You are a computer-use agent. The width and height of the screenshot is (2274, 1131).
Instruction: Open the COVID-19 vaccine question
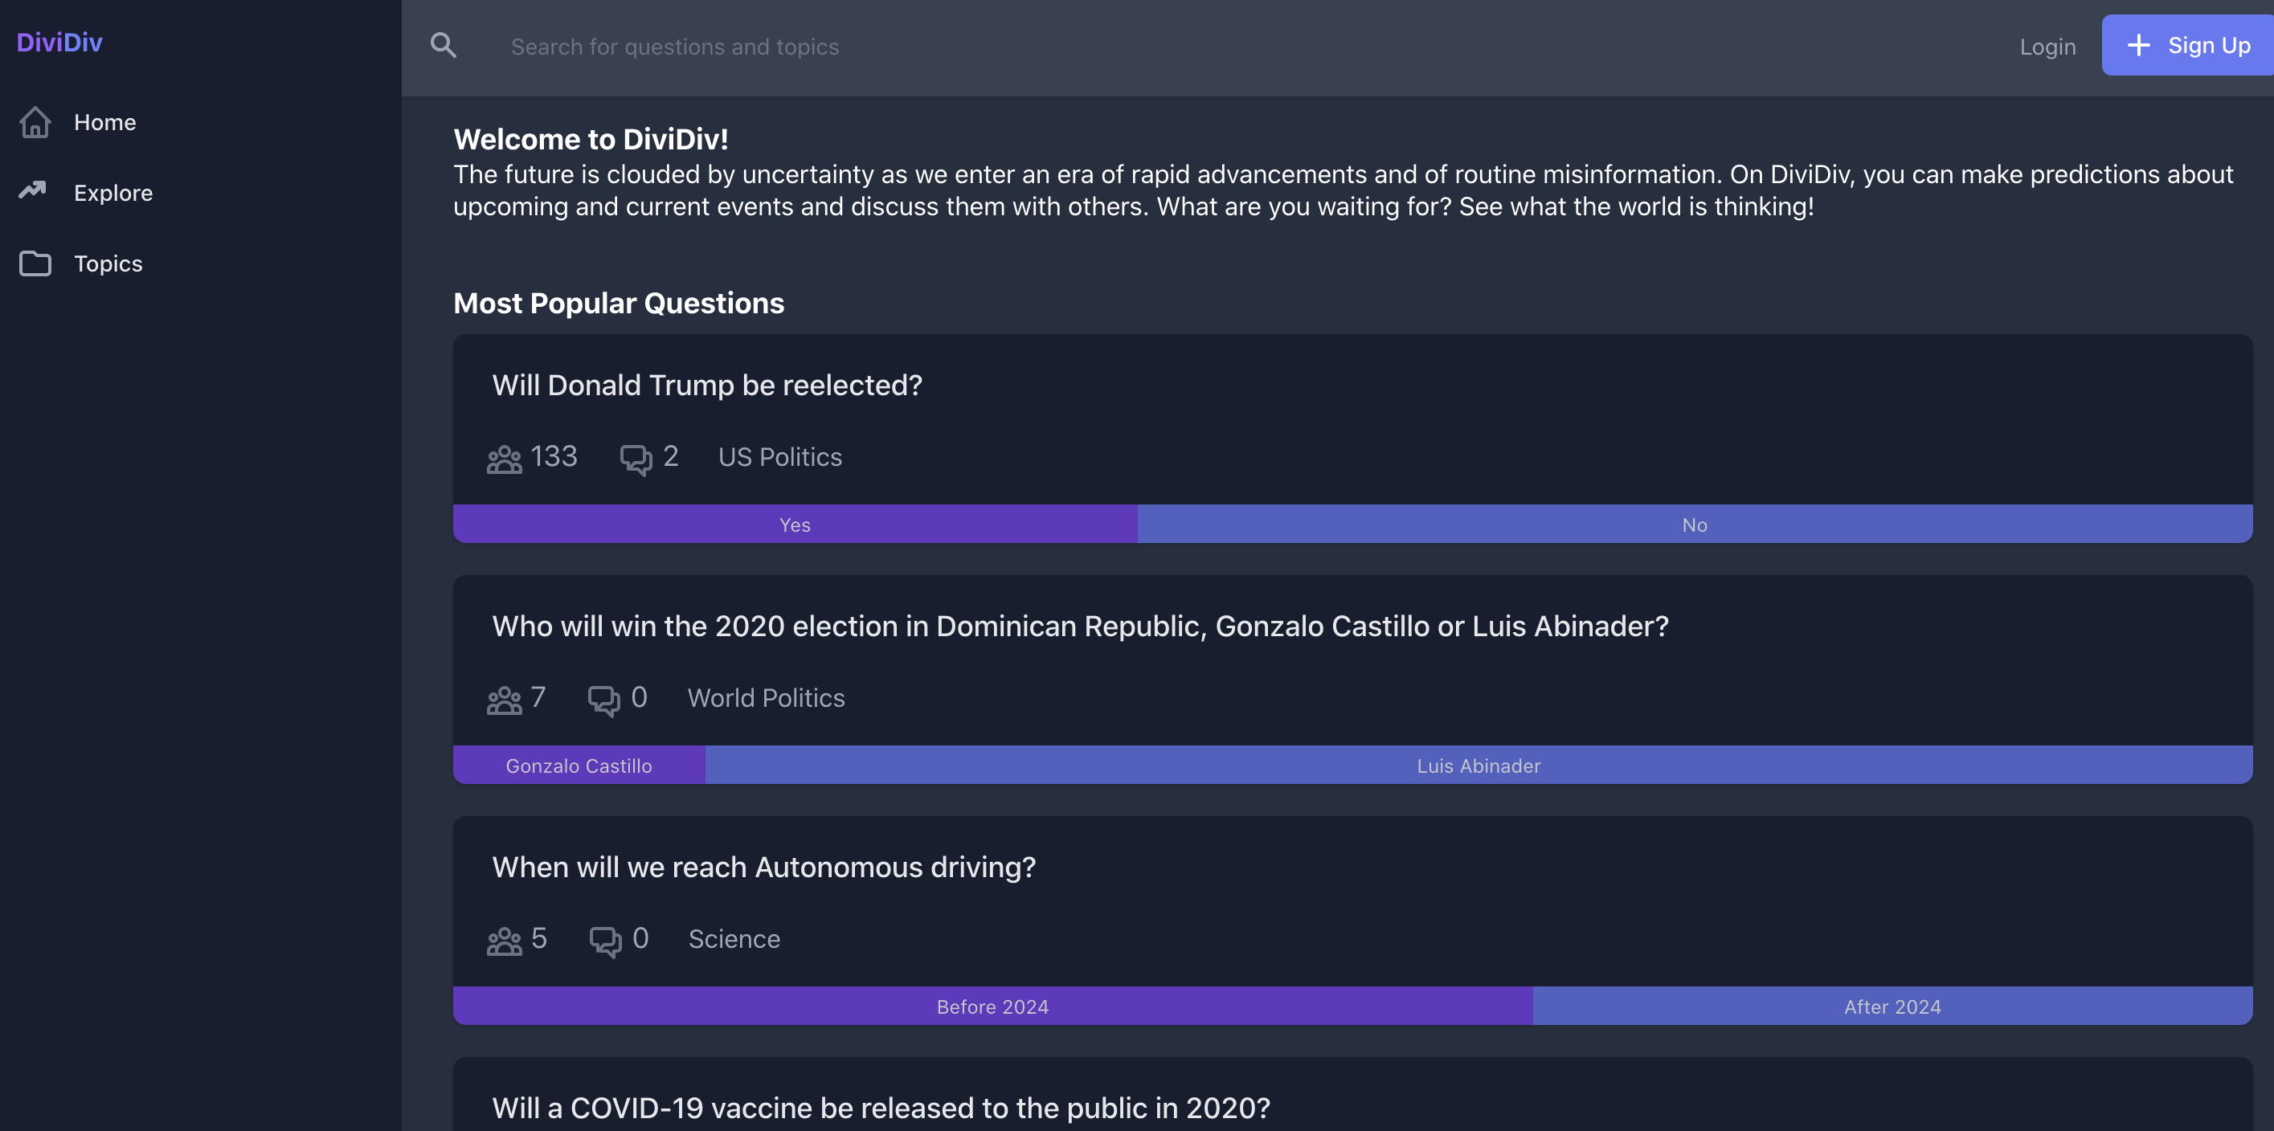[880, 1107]
